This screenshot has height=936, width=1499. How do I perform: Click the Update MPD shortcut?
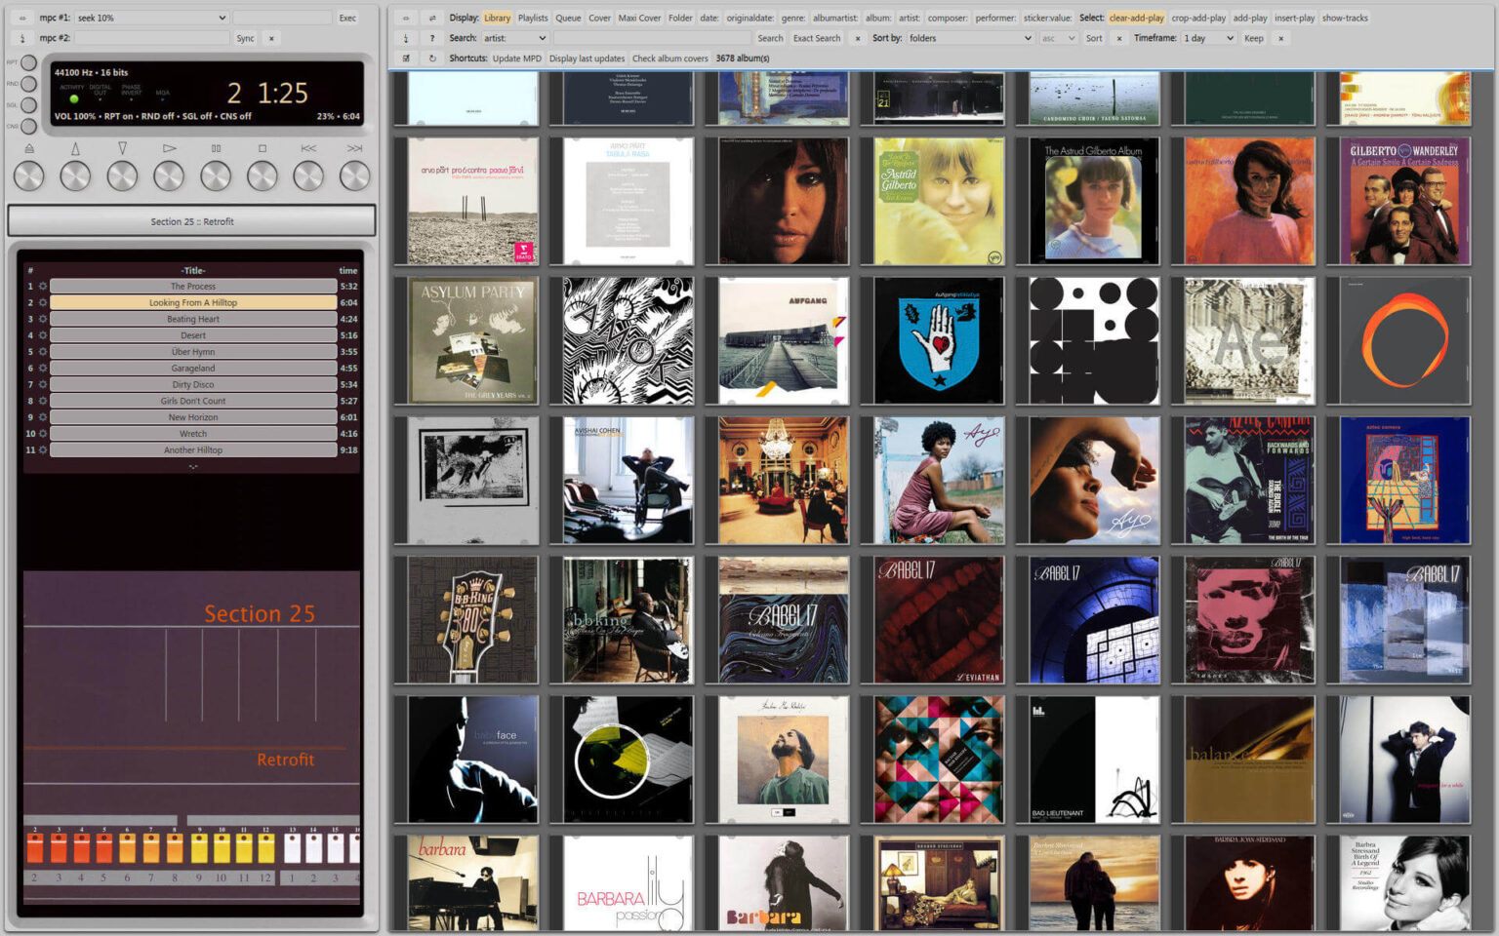pyautogui.click(x=516, y=58)
